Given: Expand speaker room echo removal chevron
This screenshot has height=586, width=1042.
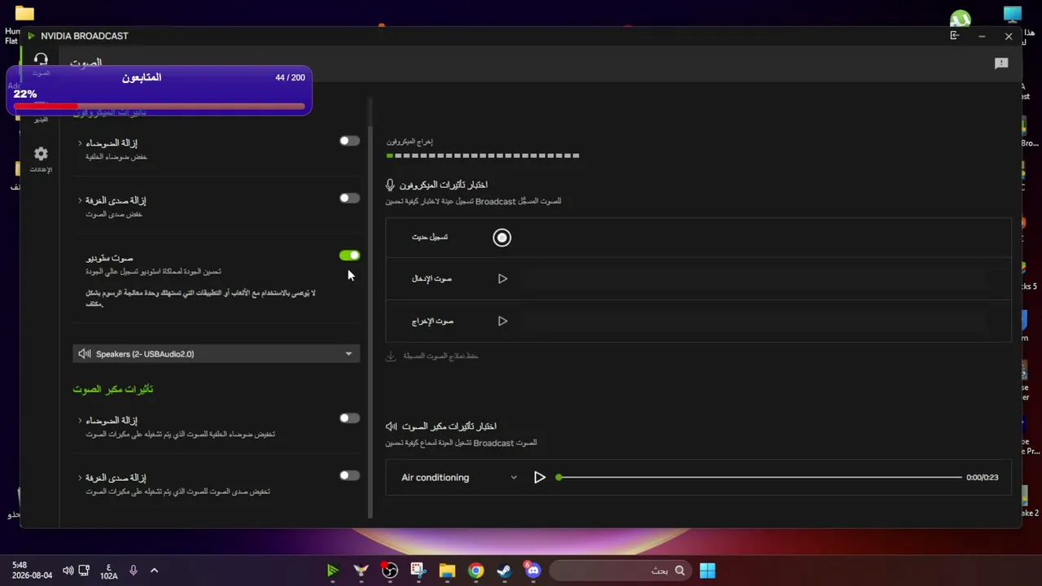Looking at the screenshot, I should pyautogui.click(x=80, y=478).
